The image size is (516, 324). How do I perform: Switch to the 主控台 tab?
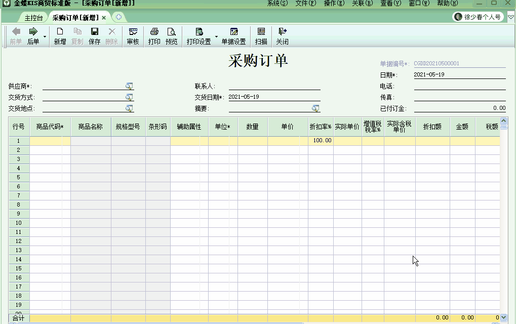34,18
